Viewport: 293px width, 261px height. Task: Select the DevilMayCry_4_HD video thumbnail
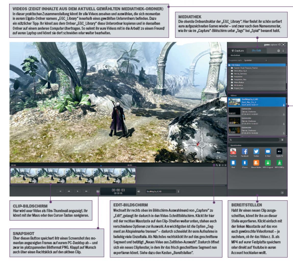[234, 102]
